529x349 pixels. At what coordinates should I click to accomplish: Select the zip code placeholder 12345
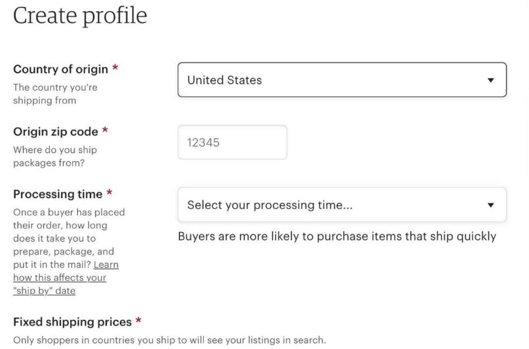coord(204,142)
